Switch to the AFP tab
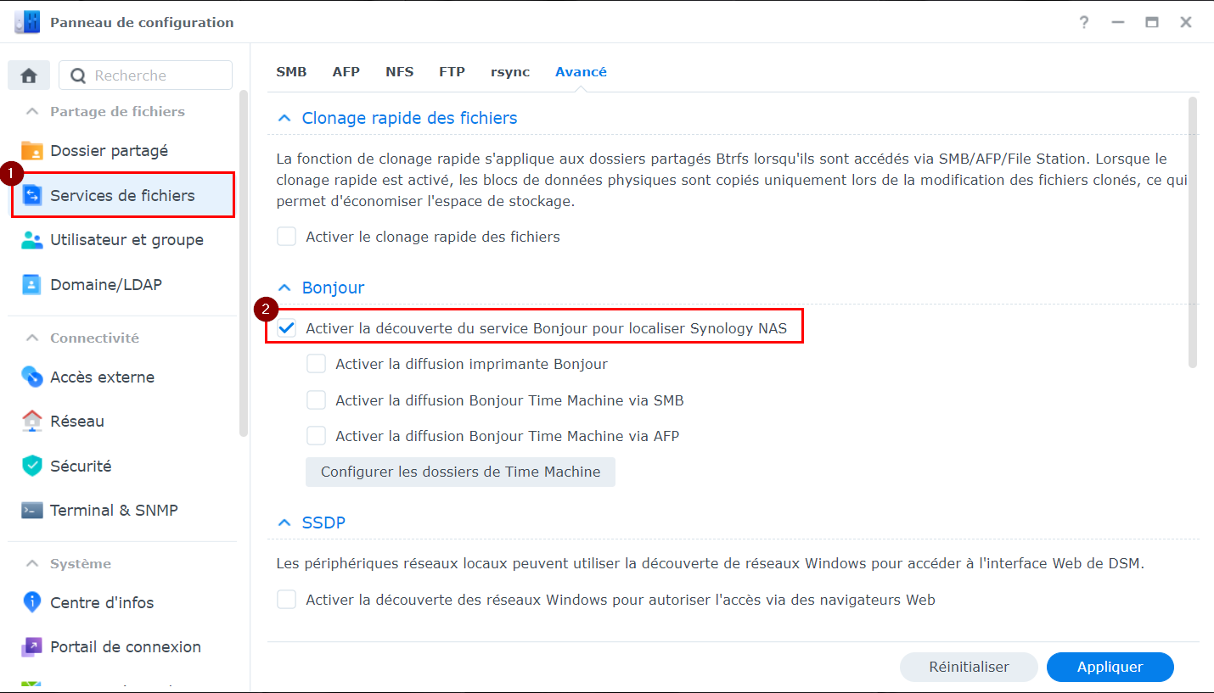 coord(346,72)
